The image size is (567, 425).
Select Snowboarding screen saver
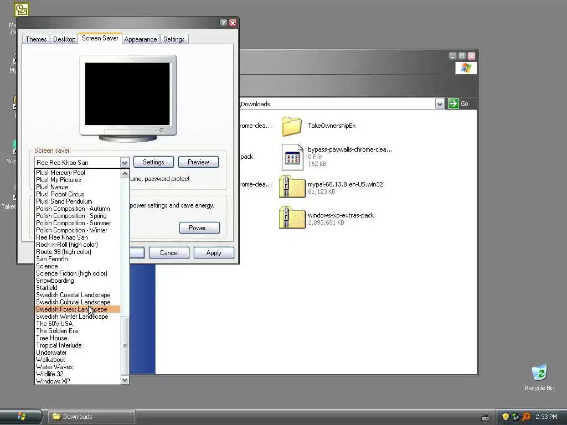tap(78, 281)
